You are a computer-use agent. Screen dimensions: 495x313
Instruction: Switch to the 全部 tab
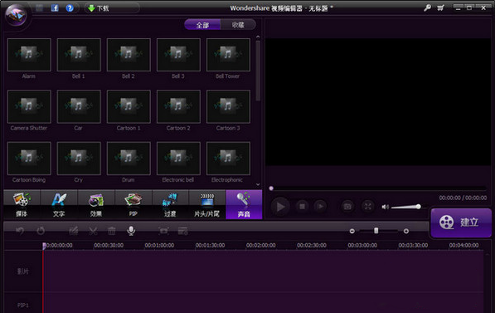click(x=202, y=25)
